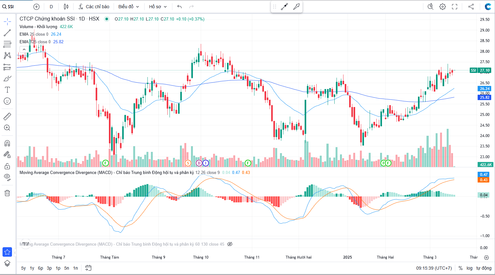Collapse the indicator legend chevron
Viewport: 495px width, 275px height.
[24, 49]
